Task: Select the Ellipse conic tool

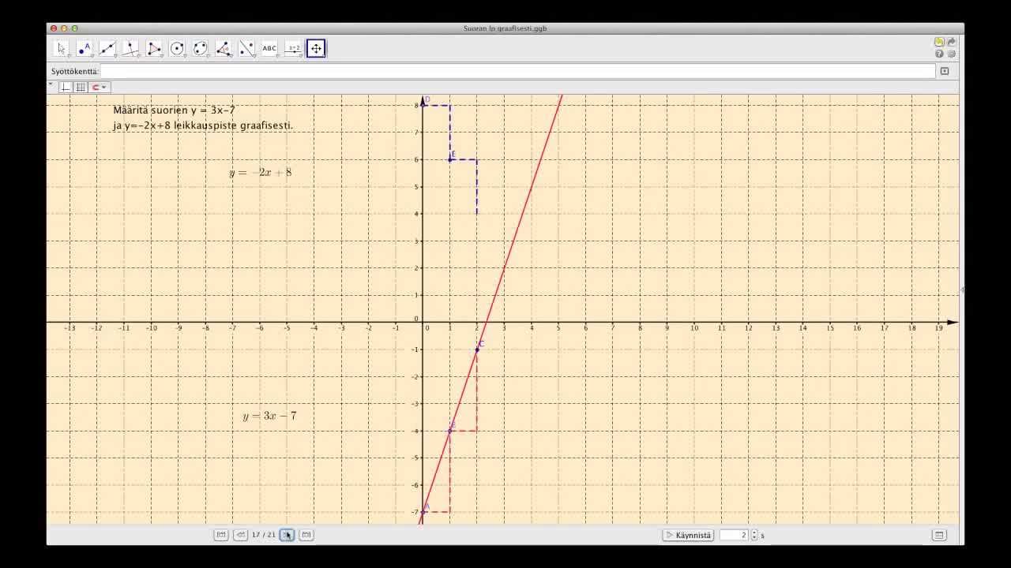Action: coord(200,49)
